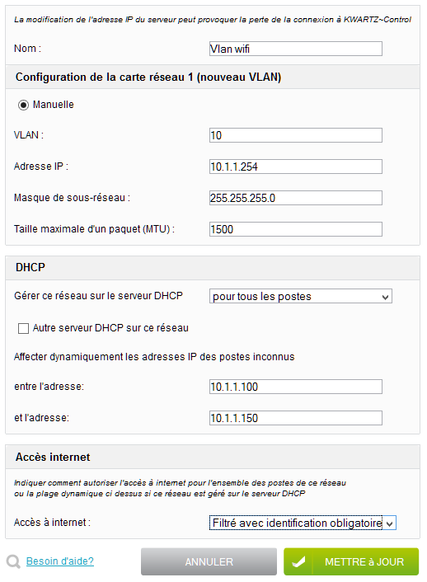Click the magnifier help icon
This screenshot has height=582, width=427.
13,561
